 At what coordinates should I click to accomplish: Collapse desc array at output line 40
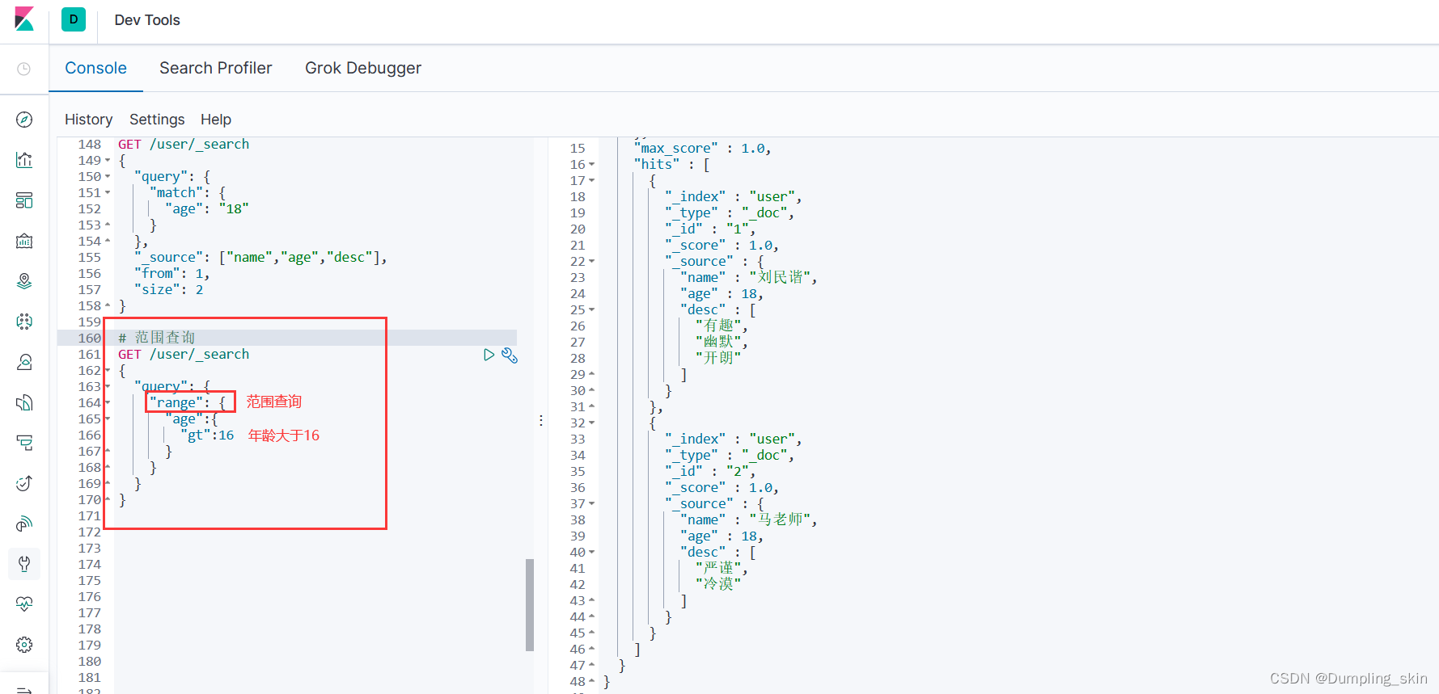[591, 552]
